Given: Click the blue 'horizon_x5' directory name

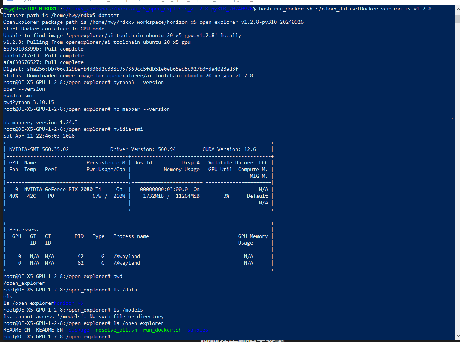Looking at the screenshot, I should coord(69,303).
